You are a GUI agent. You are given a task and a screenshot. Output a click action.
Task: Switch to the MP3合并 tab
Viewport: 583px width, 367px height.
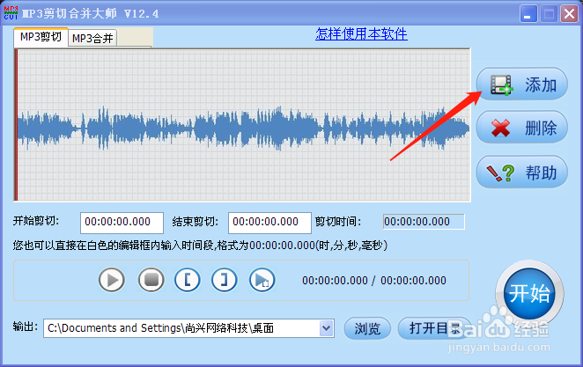(x=92, y=38)
